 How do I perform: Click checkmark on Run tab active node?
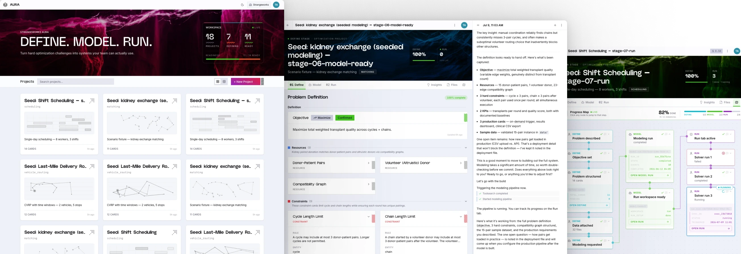click(723, 134)
